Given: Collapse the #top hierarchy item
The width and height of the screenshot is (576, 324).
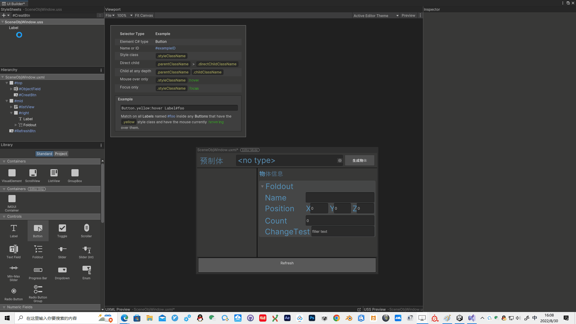Looking at the screenshot, I should coord(7,83).
